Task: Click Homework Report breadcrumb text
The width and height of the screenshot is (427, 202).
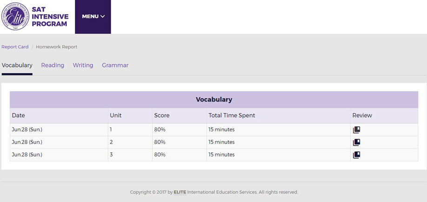Action: [x=57, y=47]
